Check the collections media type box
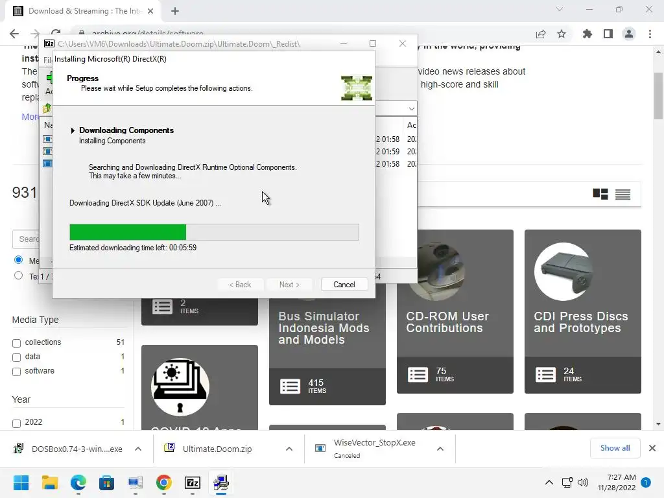The image size is (664, 498). tap(16, 343)
